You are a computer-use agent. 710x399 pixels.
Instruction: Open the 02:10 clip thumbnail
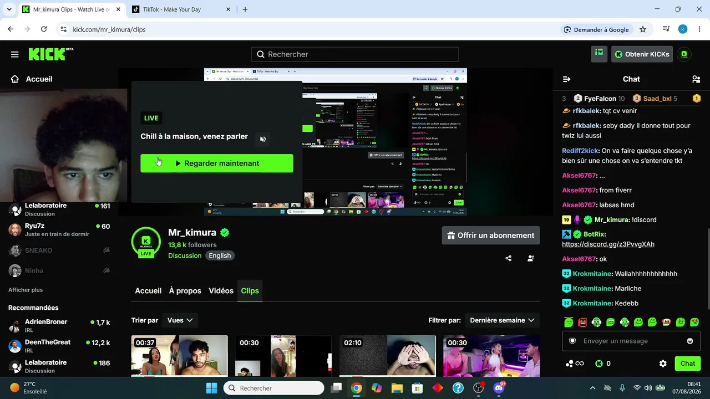coord(387,356)
